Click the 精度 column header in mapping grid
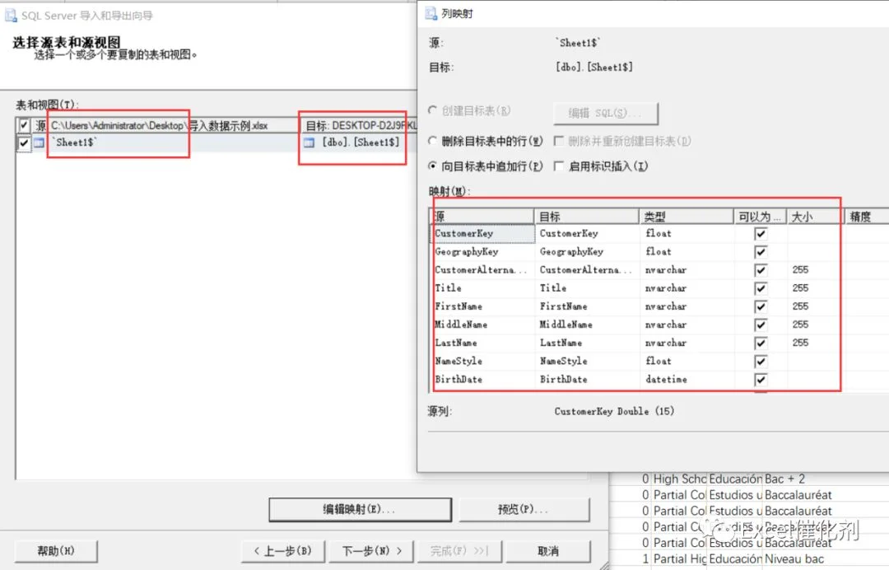Screen dimensions: 889x570 867,216
